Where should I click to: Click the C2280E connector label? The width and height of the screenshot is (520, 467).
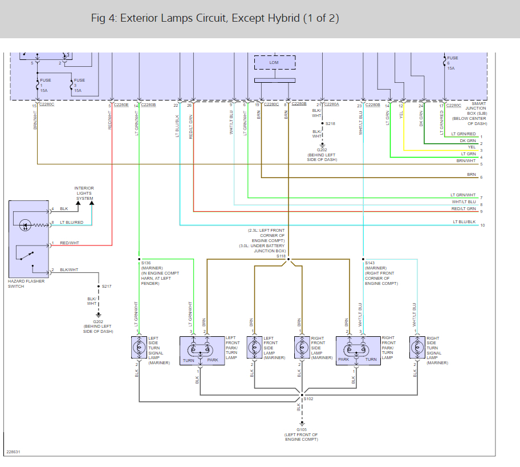[x=121, y=105]
